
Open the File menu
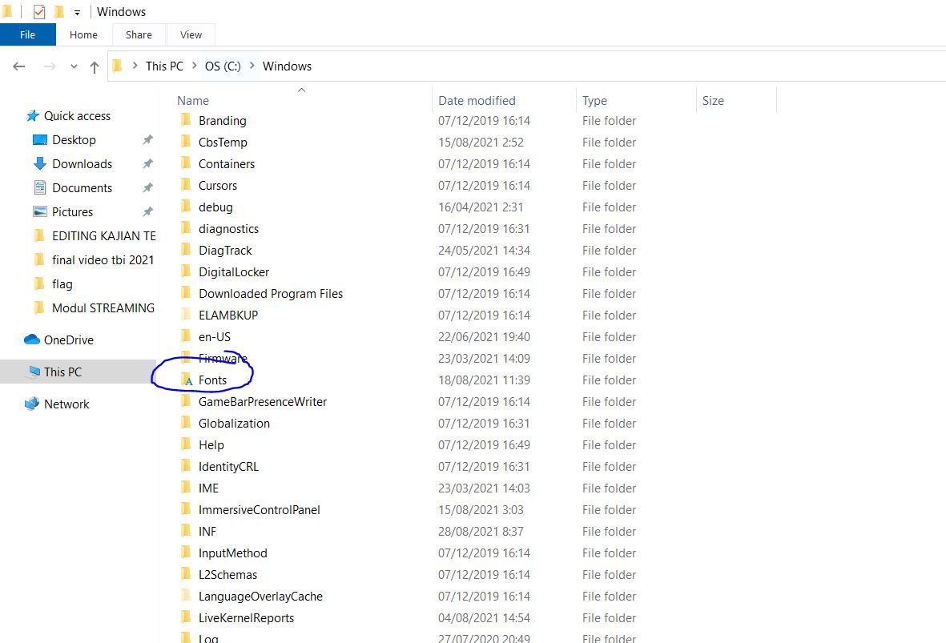pyautogui.click(x=27, y=34)
